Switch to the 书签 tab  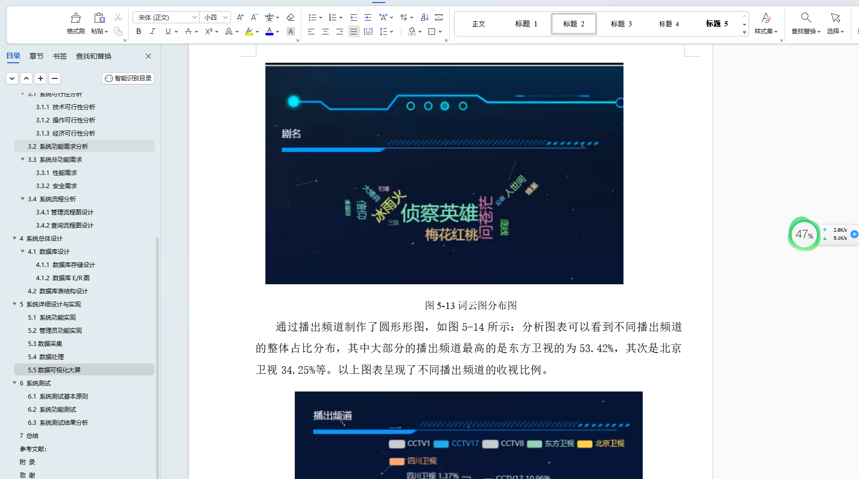[60, 56]
